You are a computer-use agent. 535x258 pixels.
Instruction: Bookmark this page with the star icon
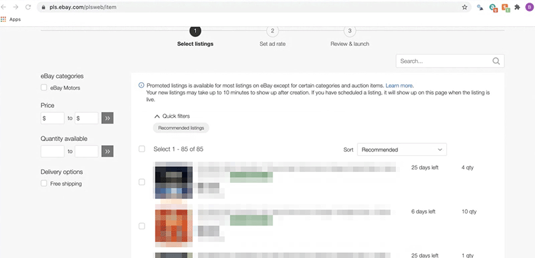pyautogui.click(x=464, y=7)
